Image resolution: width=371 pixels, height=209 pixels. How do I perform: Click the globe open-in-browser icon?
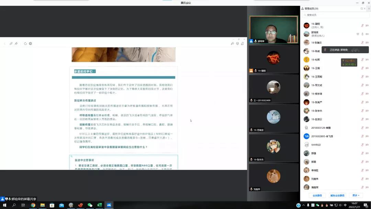(x=31, y=44)
